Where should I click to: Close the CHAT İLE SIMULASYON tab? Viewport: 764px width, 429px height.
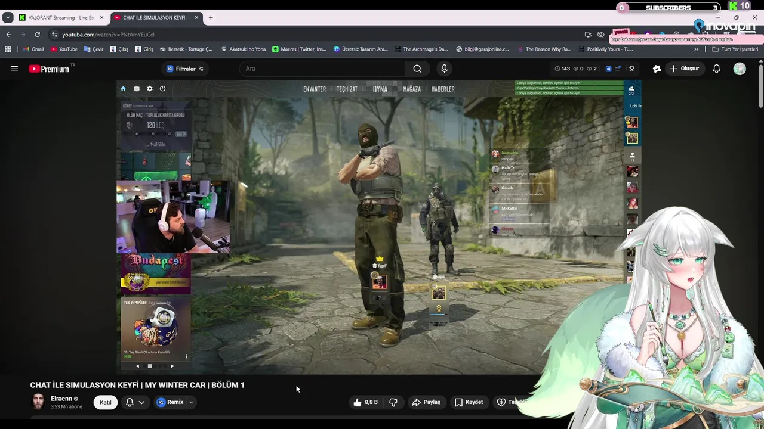pyautogui.click(x=196, y=17)
